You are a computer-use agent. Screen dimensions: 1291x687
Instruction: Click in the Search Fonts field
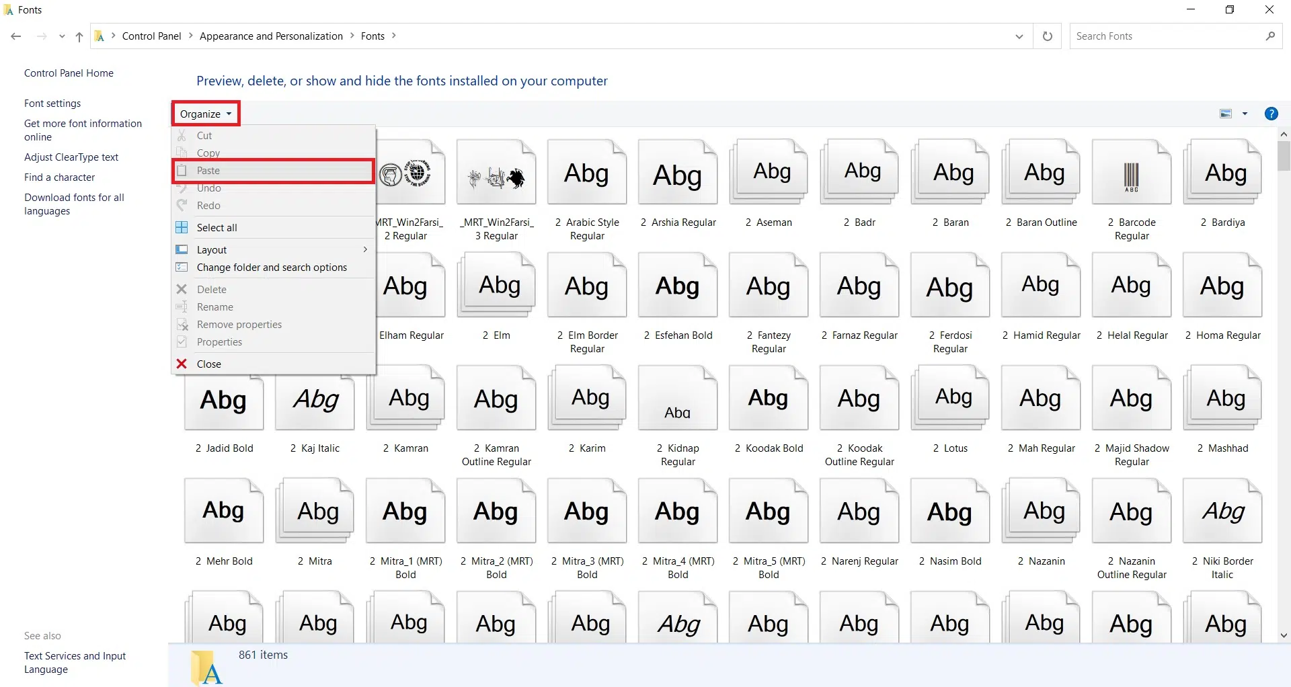1167,36
